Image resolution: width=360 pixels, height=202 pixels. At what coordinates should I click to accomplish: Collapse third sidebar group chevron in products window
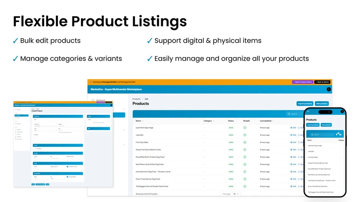pos(124,144)
